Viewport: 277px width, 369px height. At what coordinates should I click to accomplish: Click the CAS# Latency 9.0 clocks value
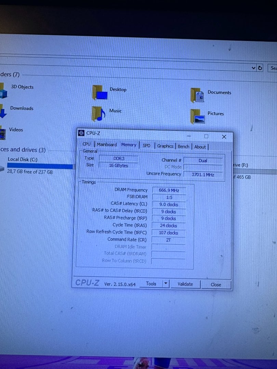169,204
